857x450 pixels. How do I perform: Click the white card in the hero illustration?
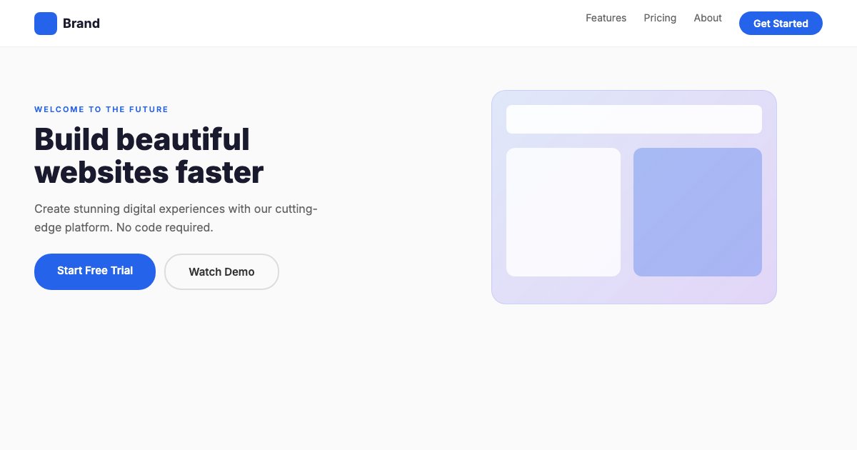(x=563, y=211)
